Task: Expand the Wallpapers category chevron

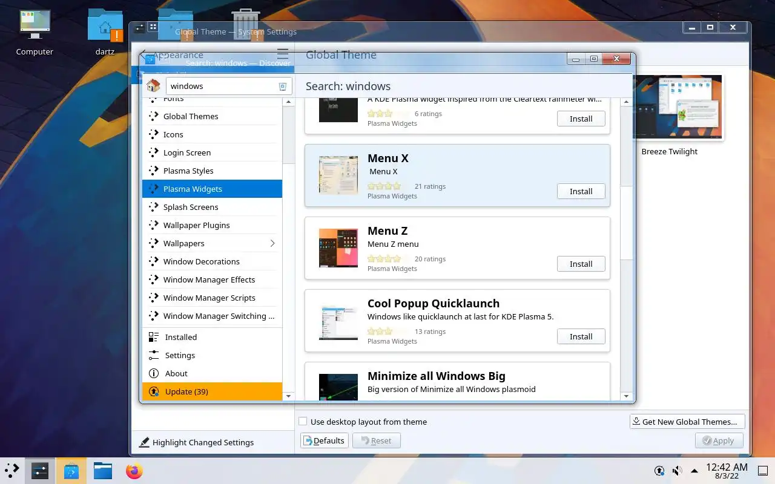Action: [x=272, y=243]
